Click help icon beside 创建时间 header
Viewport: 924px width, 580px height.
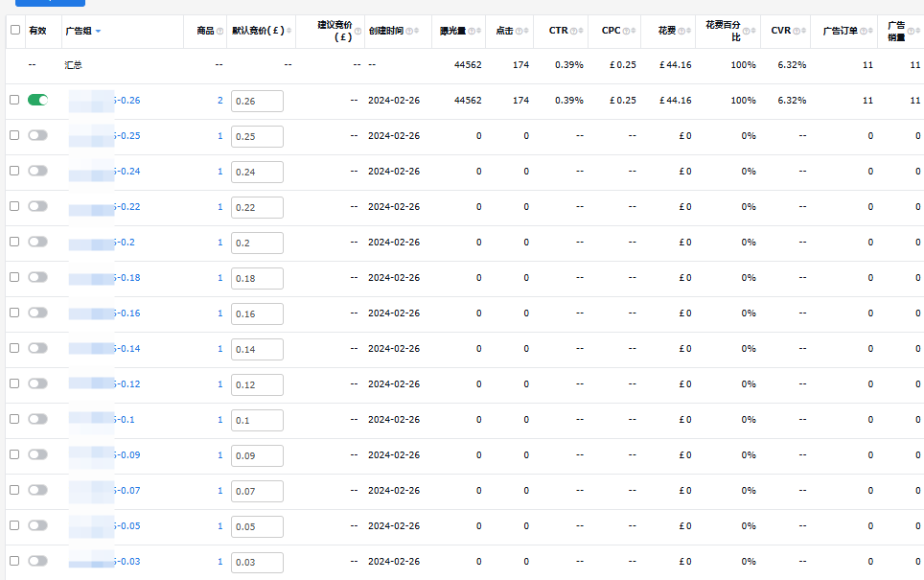pyautogui.click(x=409, y=31)
